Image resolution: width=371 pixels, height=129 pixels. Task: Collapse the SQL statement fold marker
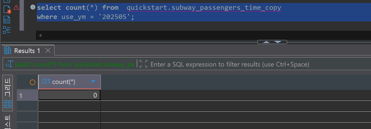(33, 7)
